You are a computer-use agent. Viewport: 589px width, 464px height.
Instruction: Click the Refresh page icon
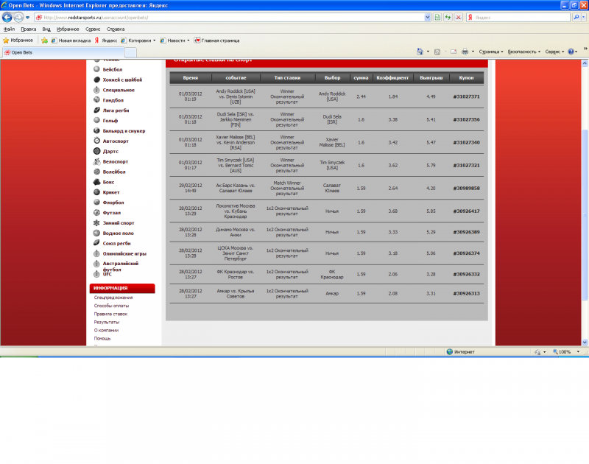(448, 17)
